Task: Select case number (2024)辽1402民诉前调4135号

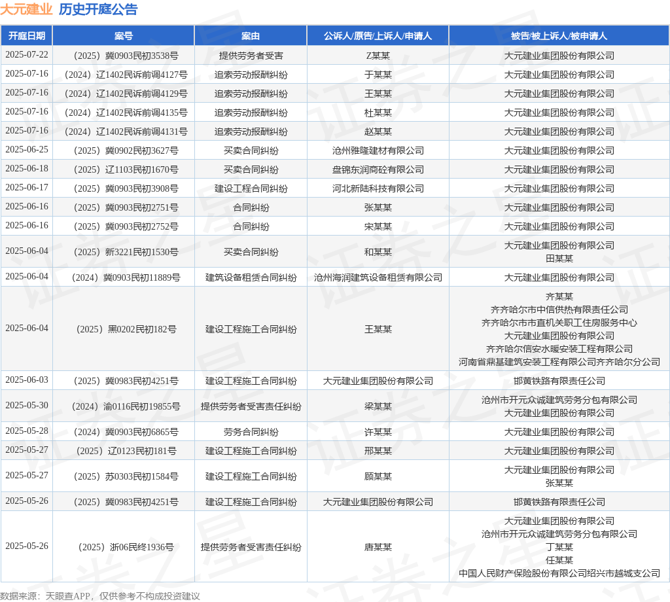Action: pos(124,113)
